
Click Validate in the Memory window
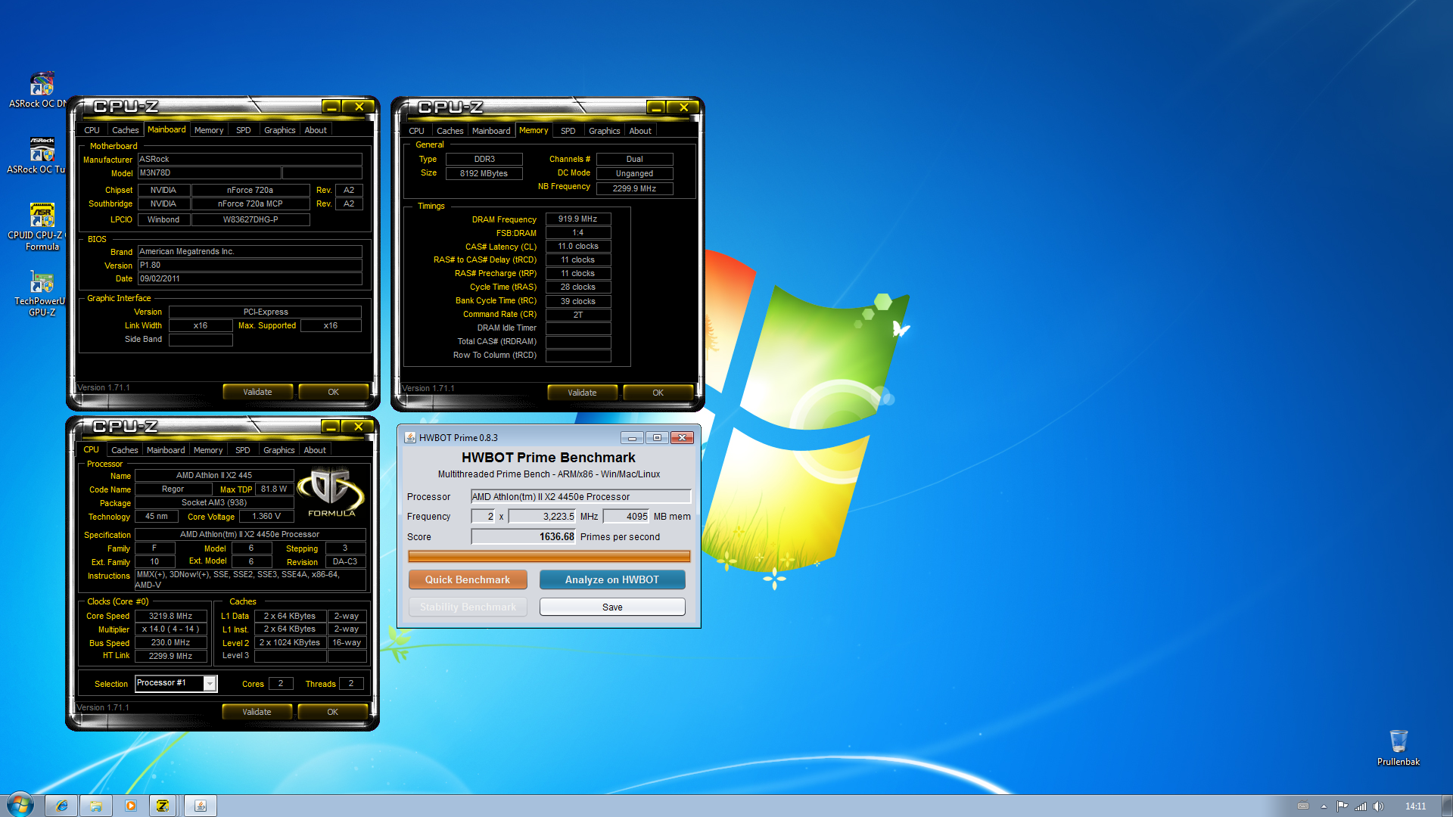pyautogui.click(x=582, y=393)
